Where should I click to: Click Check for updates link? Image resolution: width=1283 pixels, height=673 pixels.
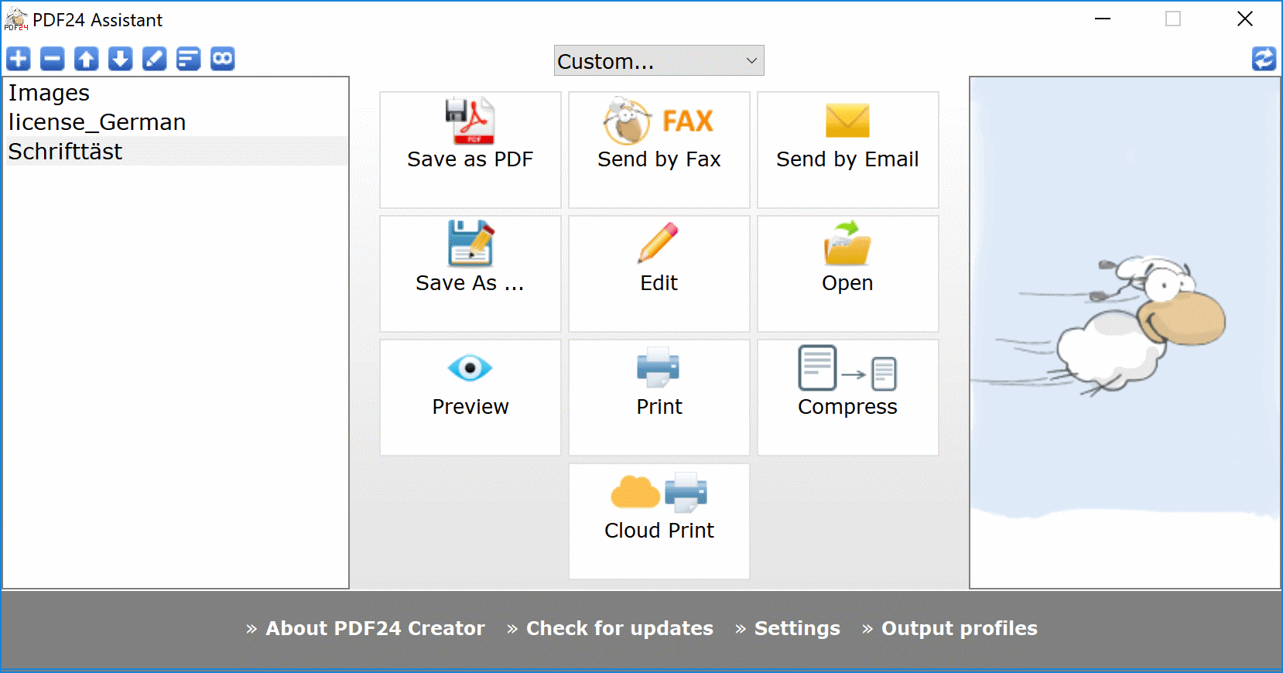coord(619,628)
